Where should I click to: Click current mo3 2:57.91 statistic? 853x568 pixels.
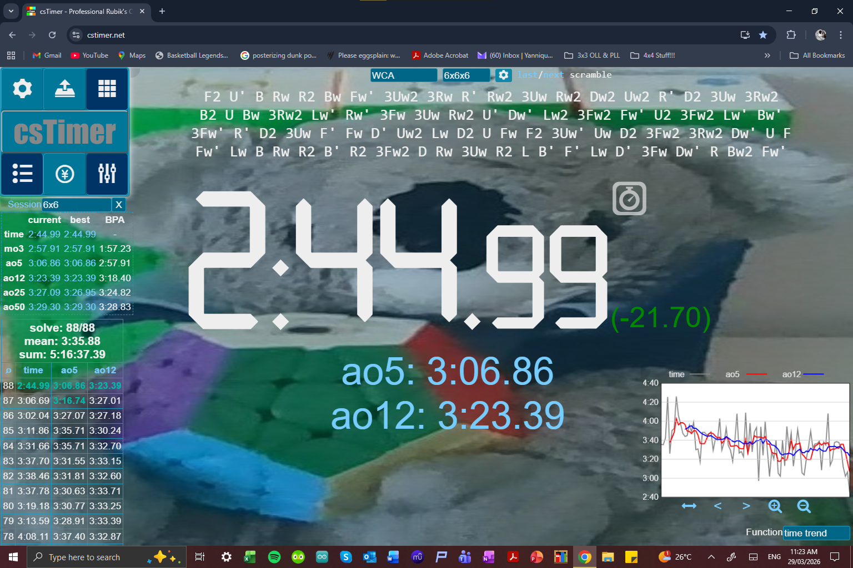coord(44,248)
